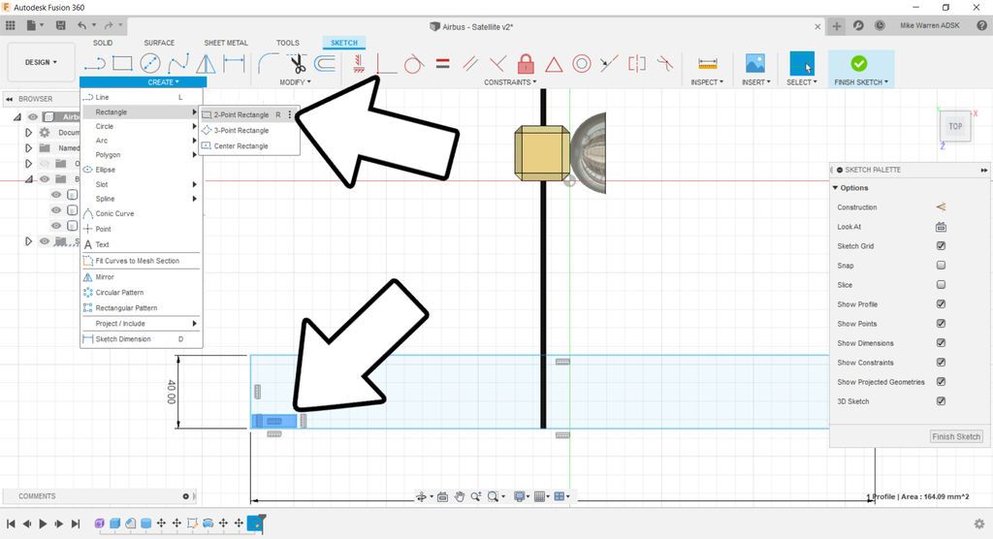Toggle the Sketch Grid checkbox
Image resolution: width=993 pixels, height=539 pixels.
[941, 245]
